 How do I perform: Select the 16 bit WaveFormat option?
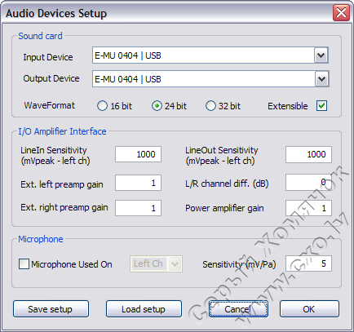(102, 106)
